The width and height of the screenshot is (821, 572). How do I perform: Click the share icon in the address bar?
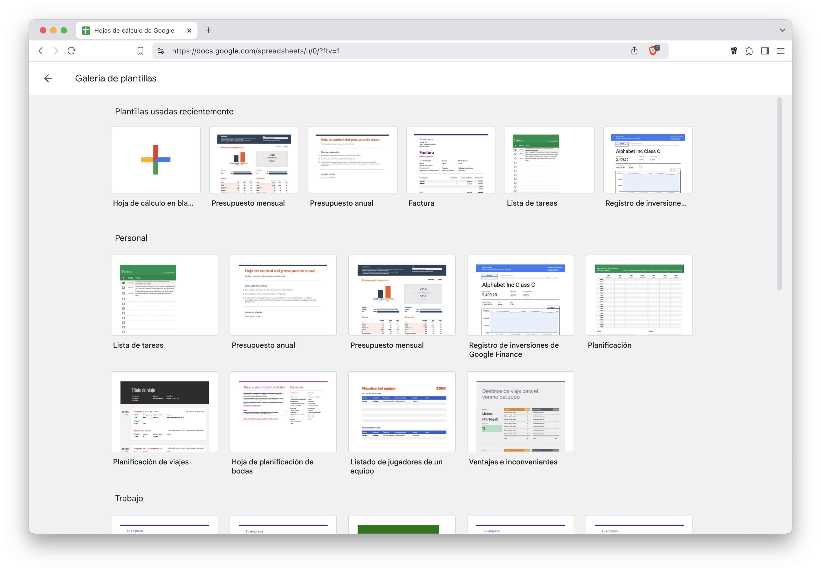point(634,51)
